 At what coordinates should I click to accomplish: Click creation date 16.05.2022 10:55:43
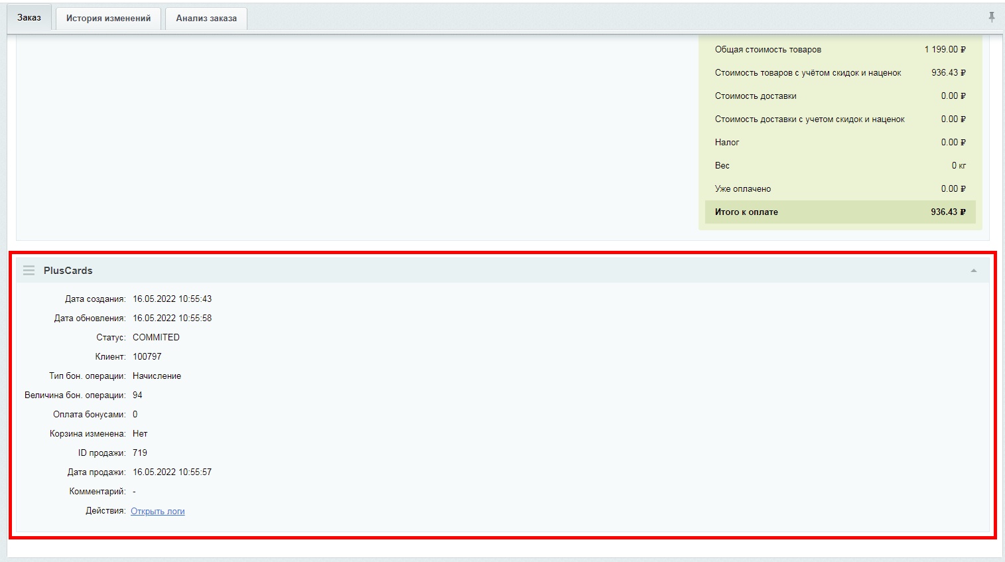[172, 299]
